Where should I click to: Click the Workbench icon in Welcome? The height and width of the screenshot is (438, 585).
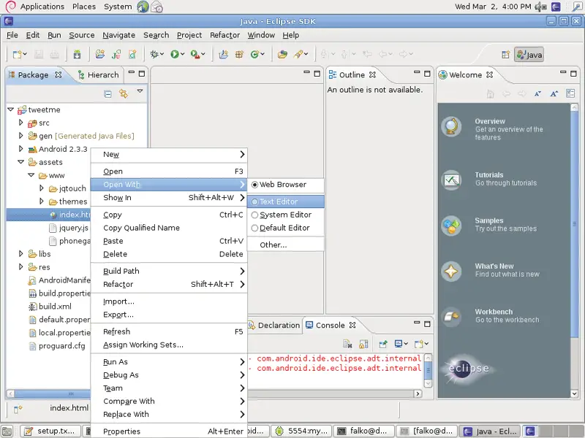451,317
